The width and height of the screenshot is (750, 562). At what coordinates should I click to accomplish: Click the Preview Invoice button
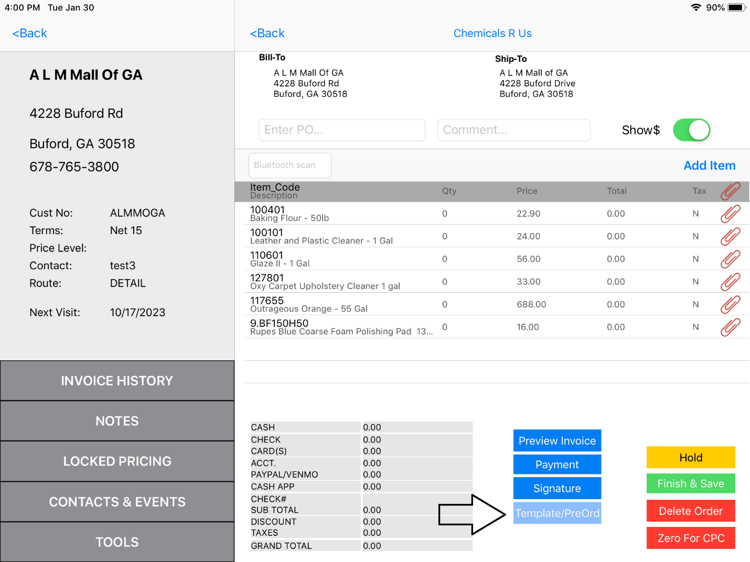tap(557, 440)
